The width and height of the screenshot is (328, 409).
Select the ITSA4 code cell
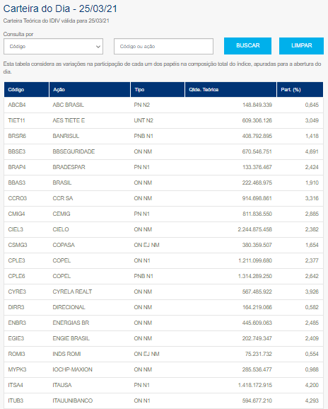click(16, 385)
